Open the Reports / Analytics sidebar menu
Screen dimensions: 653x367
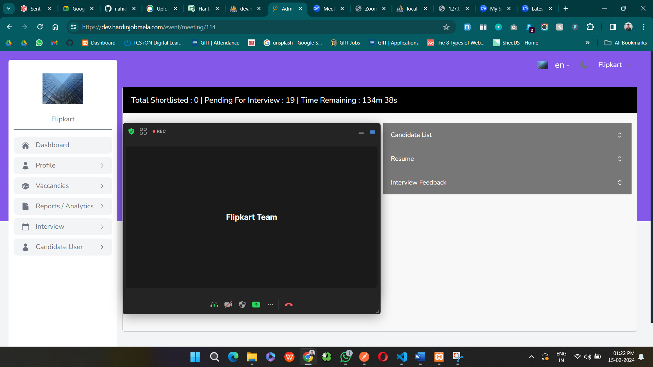click(63, 206)
